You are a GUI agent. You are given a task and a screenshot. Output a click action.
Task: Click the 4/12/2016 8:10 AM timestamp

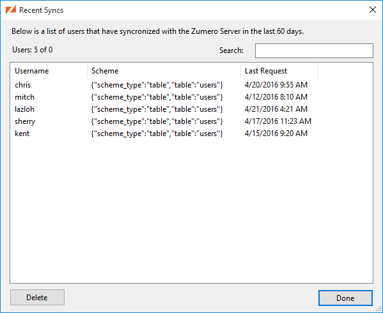(276, 97)
